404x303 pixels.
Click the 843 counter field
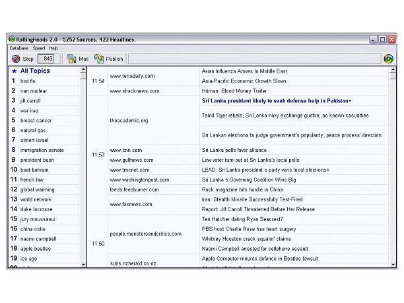[x=48, y=59]
